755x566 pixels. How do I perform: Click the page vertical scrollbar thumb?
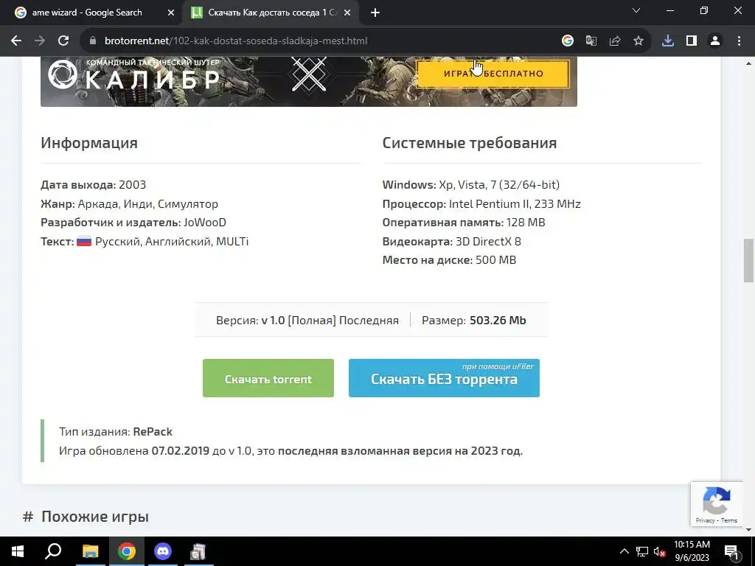tap(749, 260)
